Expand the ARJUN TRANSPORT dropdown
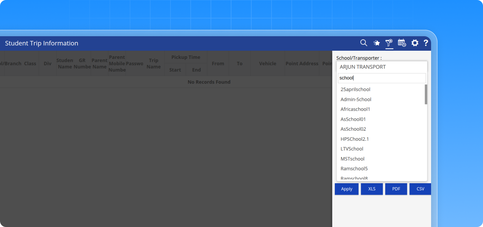The height and width of the screenshot is (227, 483). point(382,67)
